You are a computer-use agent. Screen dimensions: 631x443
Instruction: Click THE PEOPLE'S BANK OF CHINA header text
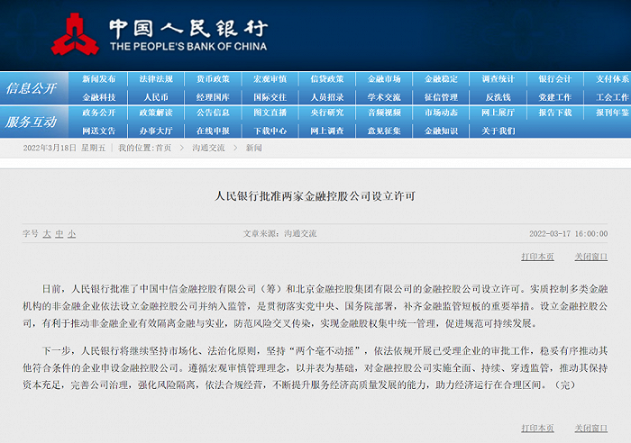(188, 46)
